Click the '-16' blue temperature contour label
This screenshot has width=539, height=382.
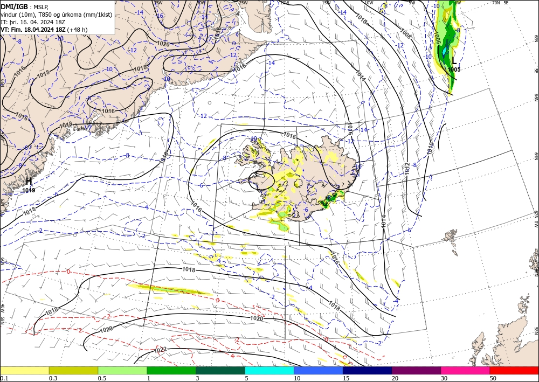[x=160, y=16]
